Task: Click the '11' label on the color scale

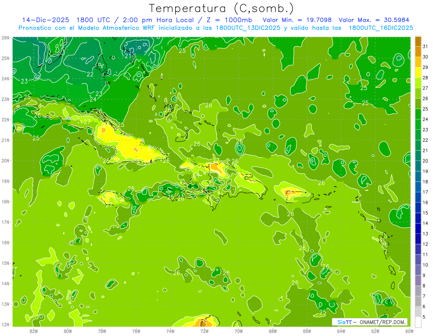Action: pos(425,254)
